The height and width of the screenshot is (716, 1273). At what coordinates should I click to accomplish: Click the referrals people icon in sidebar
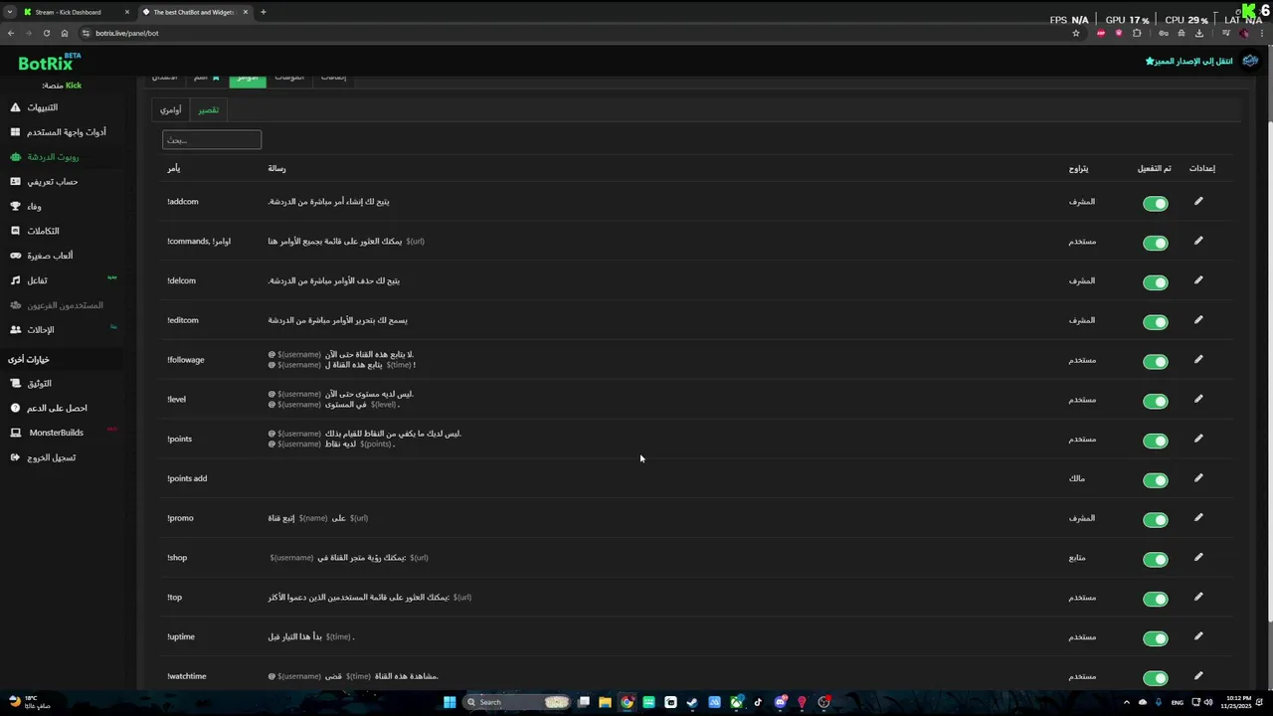15,330
